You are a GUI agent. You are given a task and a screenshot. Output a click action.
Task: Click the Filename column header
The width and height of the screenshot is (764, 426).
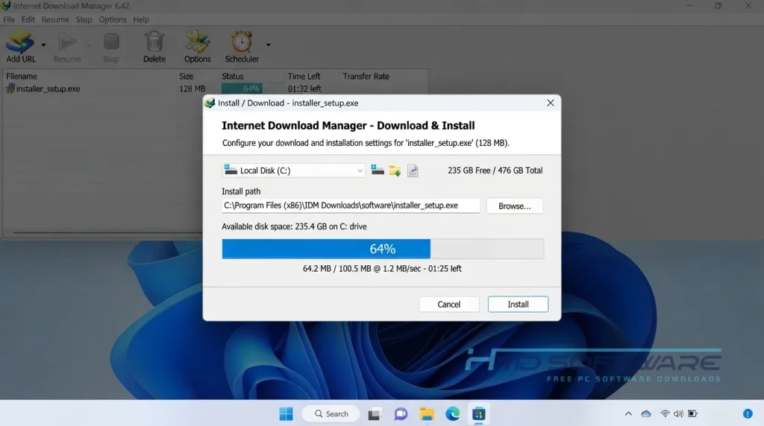click(22, 77)
